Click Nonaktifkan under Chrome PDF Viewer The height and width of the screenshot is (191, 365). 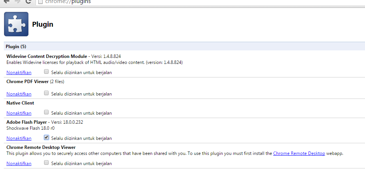tap(19, 94)
